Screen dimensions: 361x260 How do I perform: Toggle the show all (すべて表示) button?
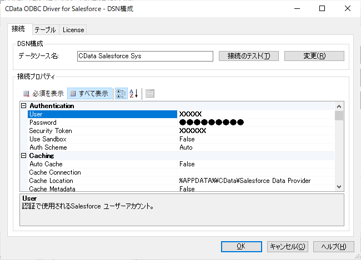(x=89, y=94)
